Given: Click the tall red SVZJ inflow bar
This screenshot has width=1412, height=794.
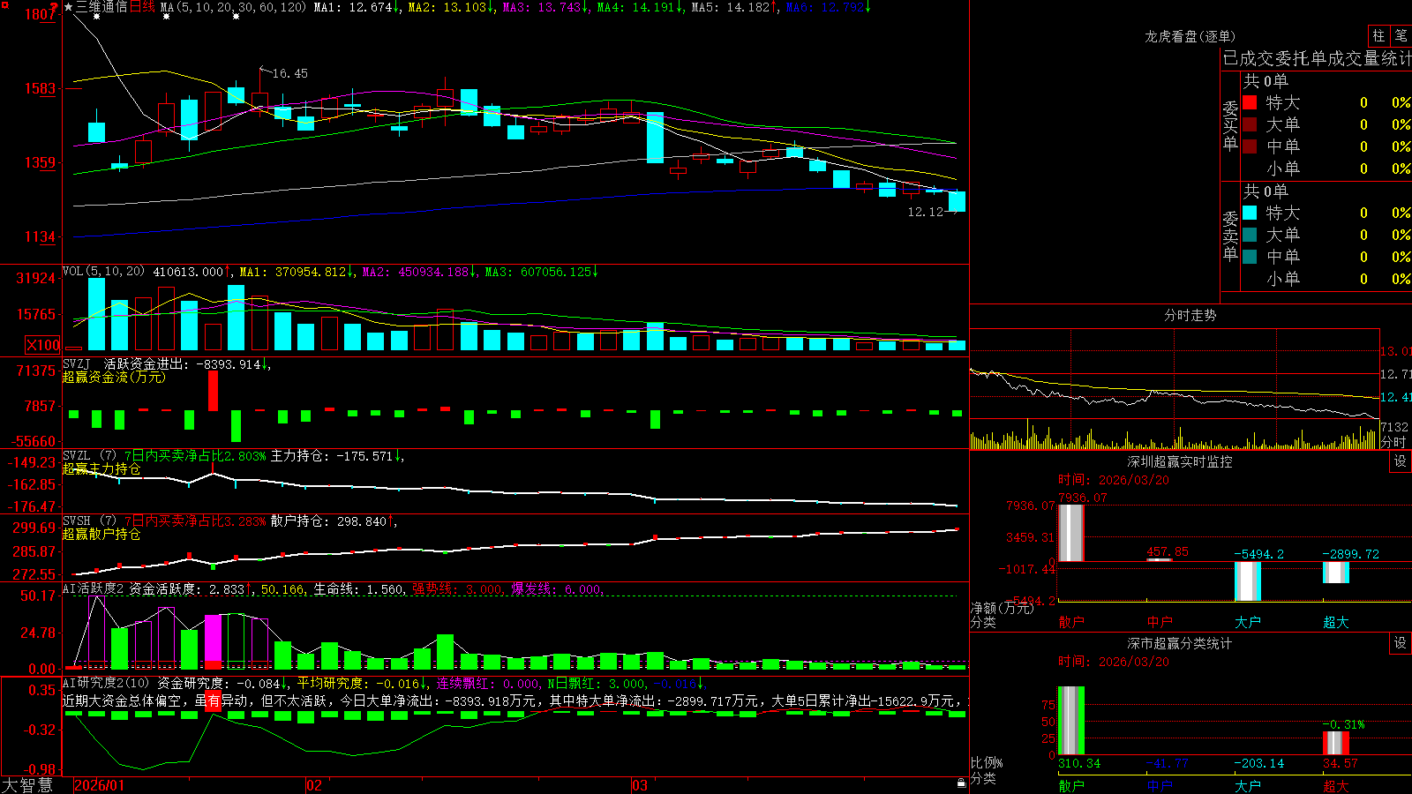Looking at the screenshot, I should [x=213, y=391].
